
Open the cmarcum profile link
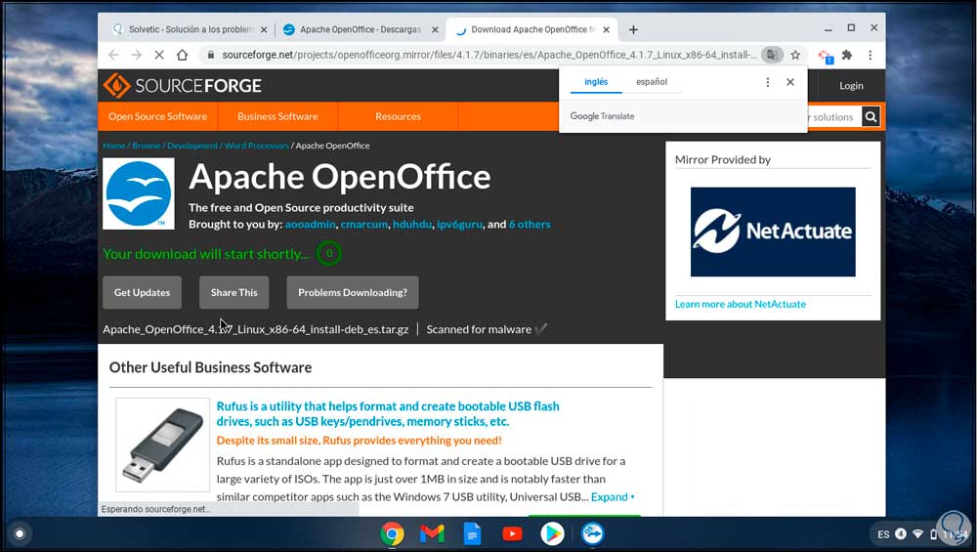[x=363, y=225]
